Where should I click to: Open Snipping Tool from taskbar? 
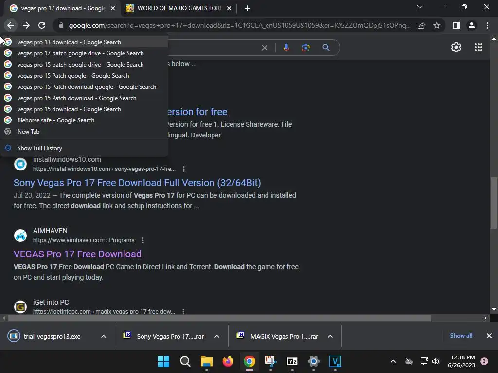click(x=270, y=361)
